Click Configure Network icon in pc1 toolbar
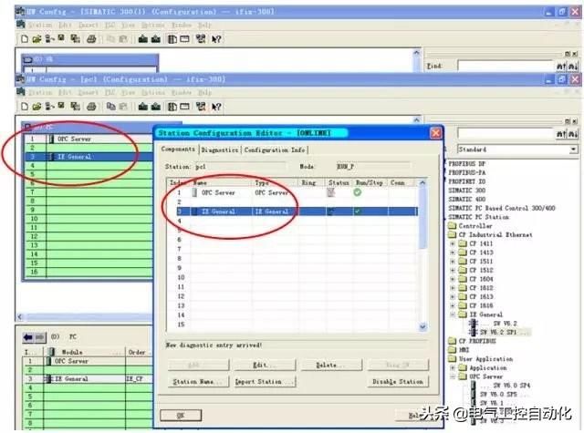The width and height of the screenshot is (584, 433). coord(201,107)
